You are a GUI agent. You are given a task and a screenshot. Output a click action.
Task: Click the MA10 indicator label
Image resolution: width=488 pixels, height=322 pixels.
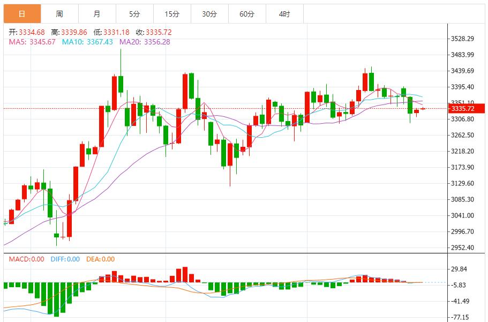[x=87, y=42]
